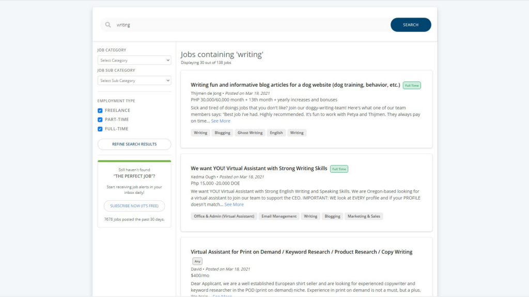
Task: Open the Select Sub Category dropdown
Action: coord(134,80)
